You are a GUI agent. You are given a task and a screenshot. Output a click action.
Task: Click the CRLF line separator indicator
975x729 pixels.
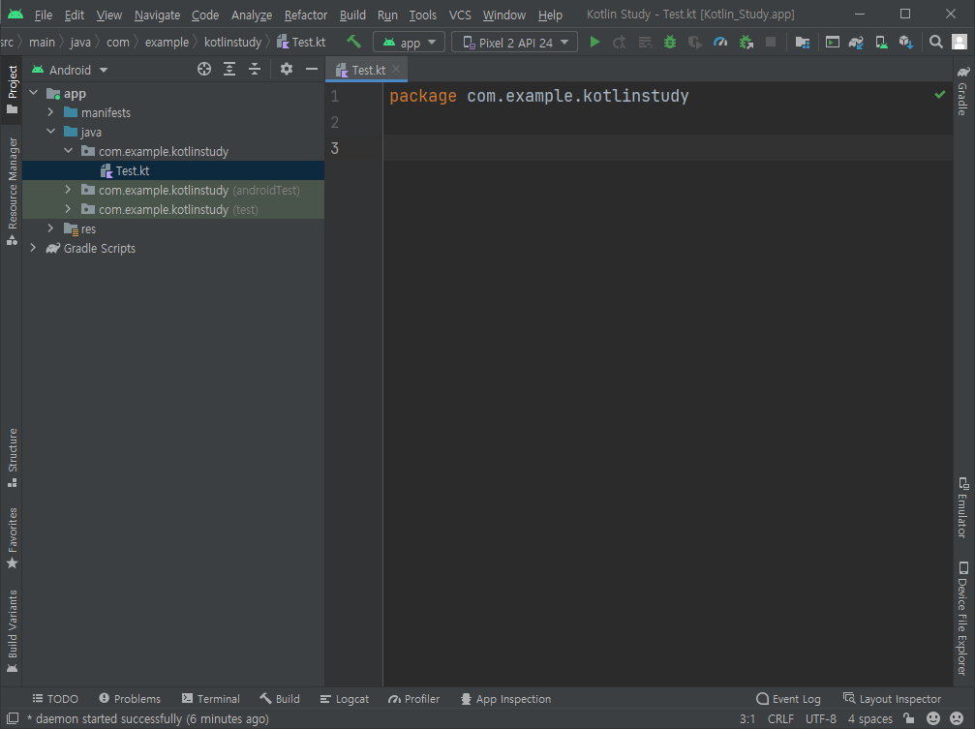780,718
